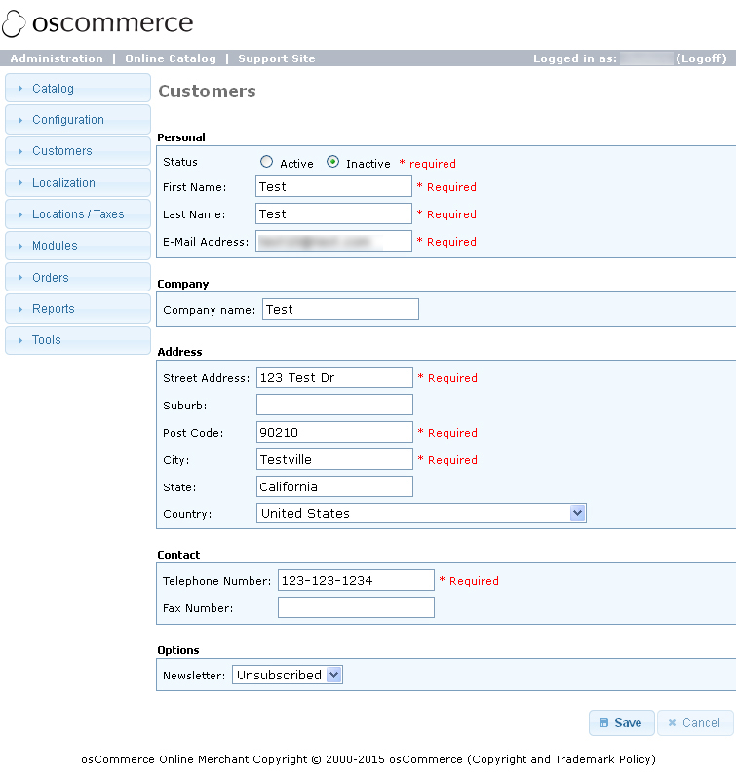Click the floppy disk icon on Save

604,723
